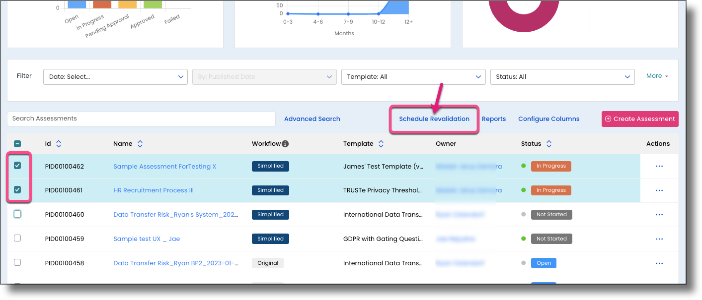Open Data Transfer Risk_Ryan BP2 assessment
Image resolution: width=702 pixels, height=300 pixels.
click(175, 263)
